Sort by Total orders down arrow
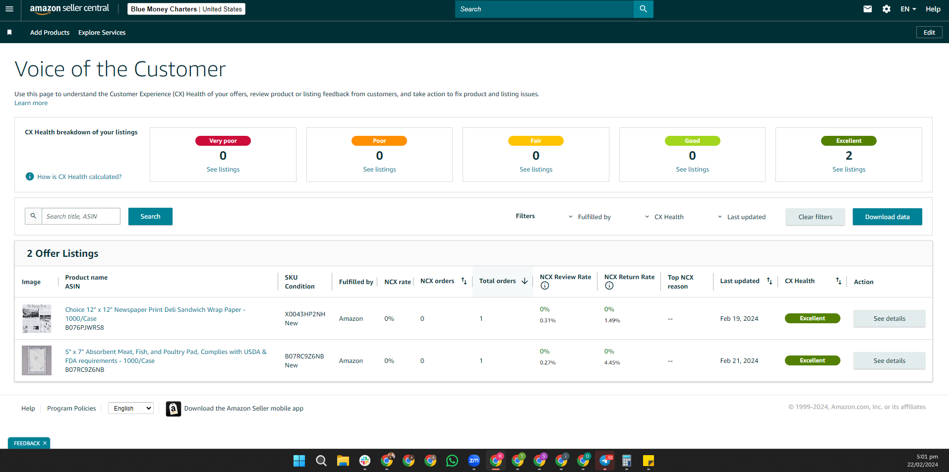Image resolution: width=949 pixels, height=472 pixels. coord(525,281)
